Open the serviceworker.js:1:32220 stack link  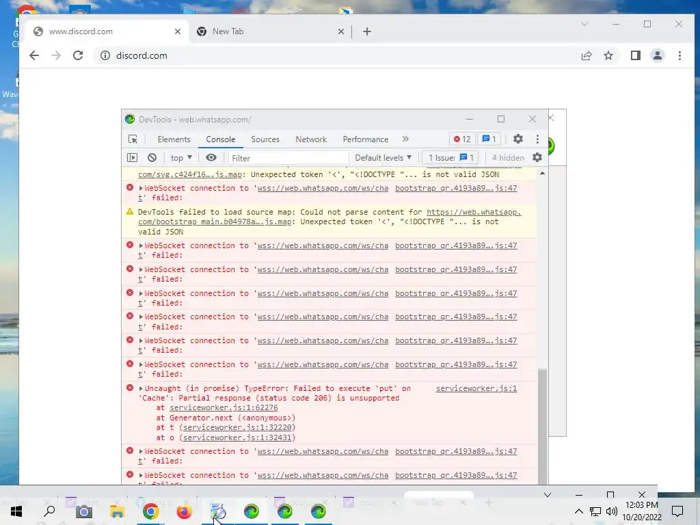pos(237,428)
